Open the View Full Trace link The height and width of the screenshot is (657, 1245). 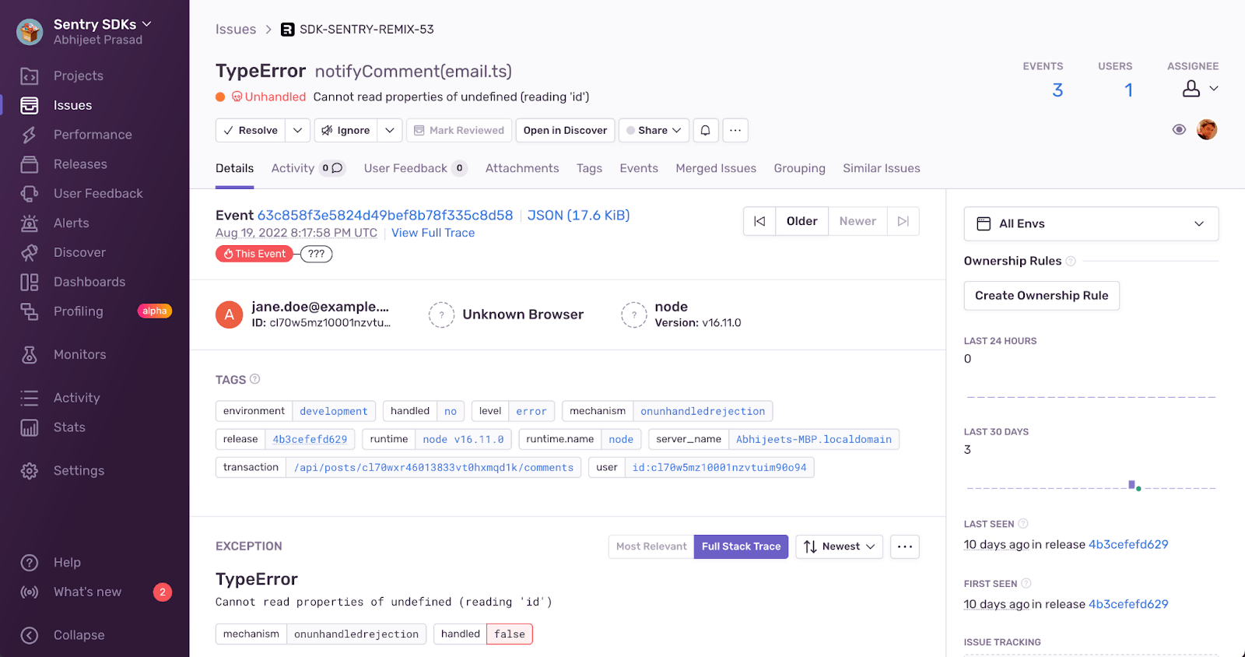(433, 233)
